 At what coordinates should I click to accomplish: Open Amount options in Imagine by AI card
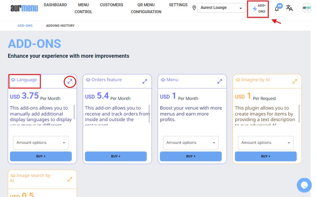265,143
